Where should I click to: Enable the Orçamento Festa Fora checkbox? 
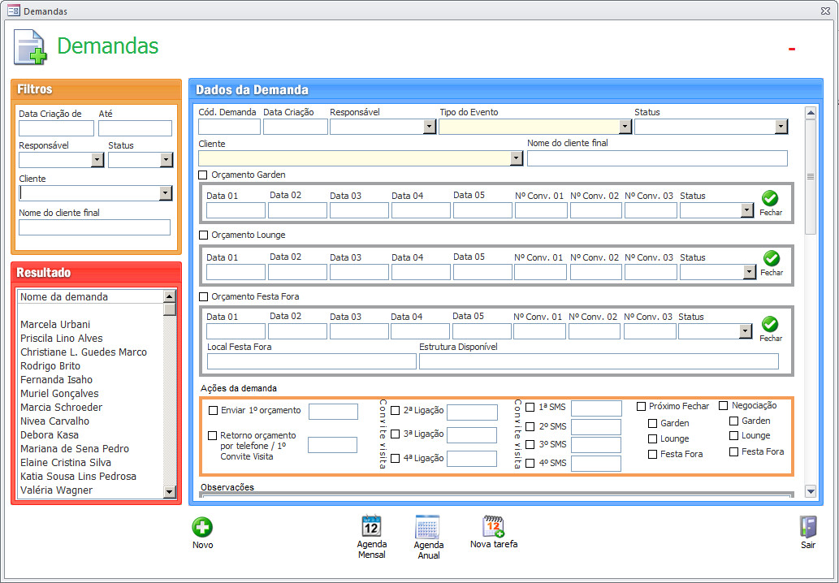[x=203, y=296]
